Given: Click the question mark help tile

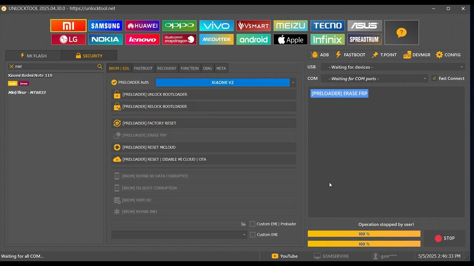Looking at the screenshot, I should click(x=402, y=33).
